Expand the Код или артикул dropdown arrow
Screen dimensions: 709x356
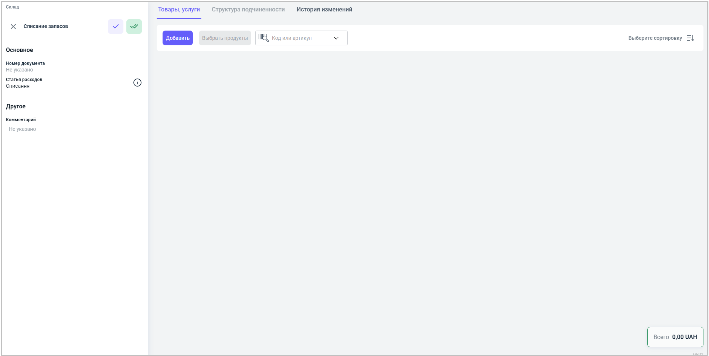[x=336, y=38]
